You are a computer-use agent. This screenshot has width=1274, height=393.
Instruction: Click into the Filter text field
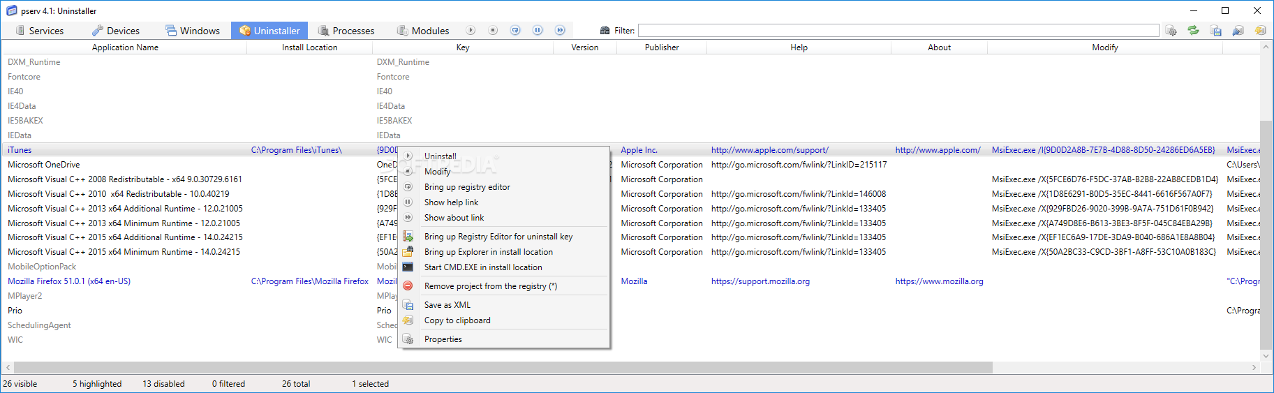[x=898, y=31]
